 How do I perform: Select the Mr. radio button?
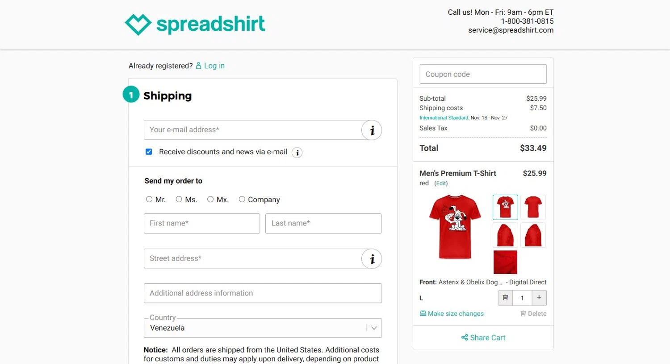[x=149, y=199]
